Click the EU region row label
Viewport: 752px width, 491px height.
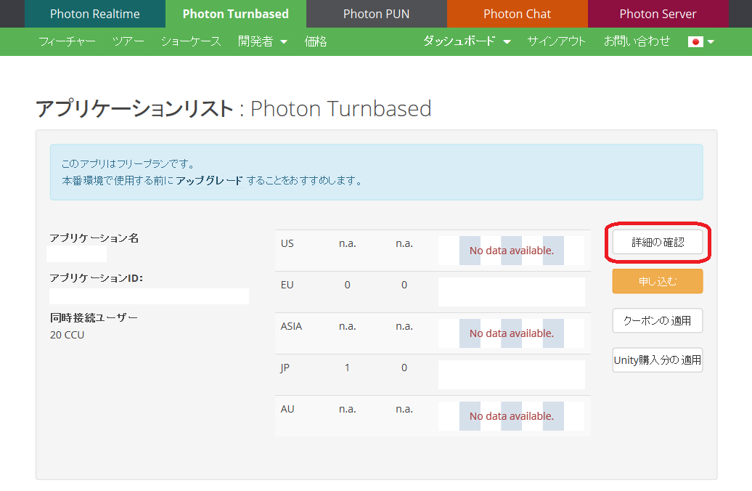pyautogui.click(x=287, y=285)
